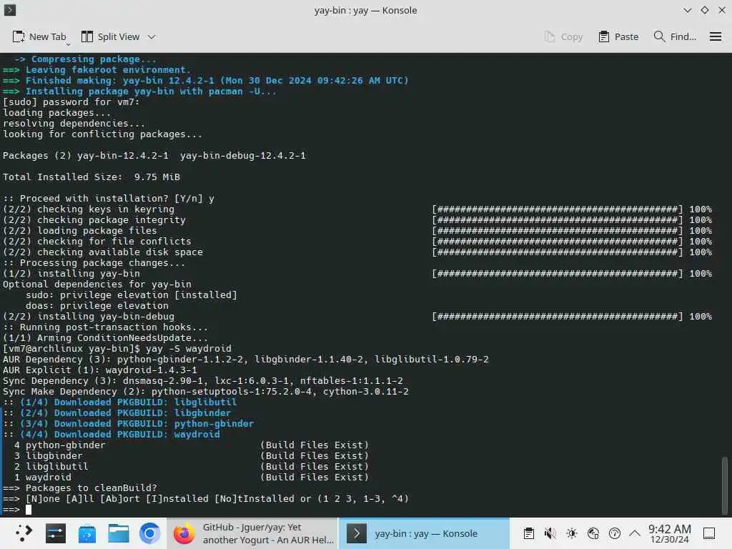
Task: Open the clock showing 9:42 AM
Action: [669, 533]
